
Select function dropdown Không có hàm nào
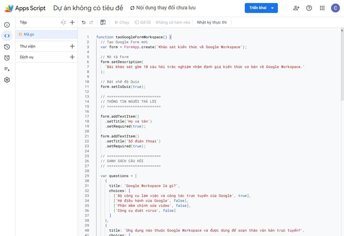(x=173, y=23)
